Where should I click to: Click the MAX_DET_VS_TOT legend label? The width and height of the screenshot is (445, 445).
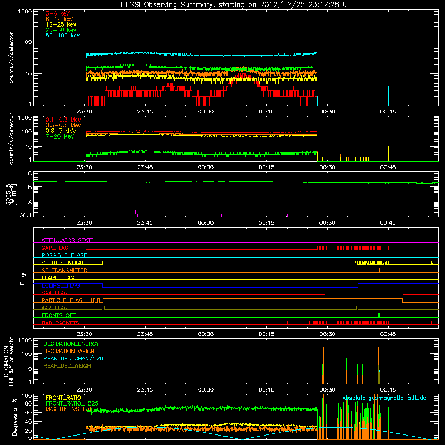click(x=69, y=409)
